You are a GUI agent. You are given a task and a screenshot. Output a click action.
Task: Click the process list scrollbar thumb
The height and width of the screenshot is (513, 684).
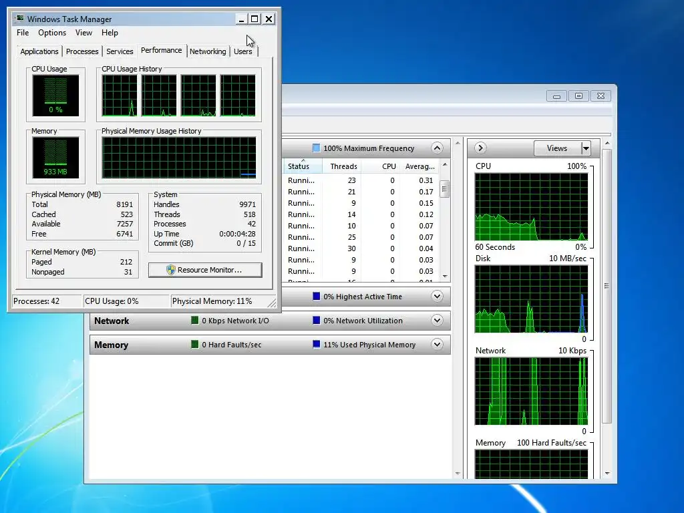(444, 189)
